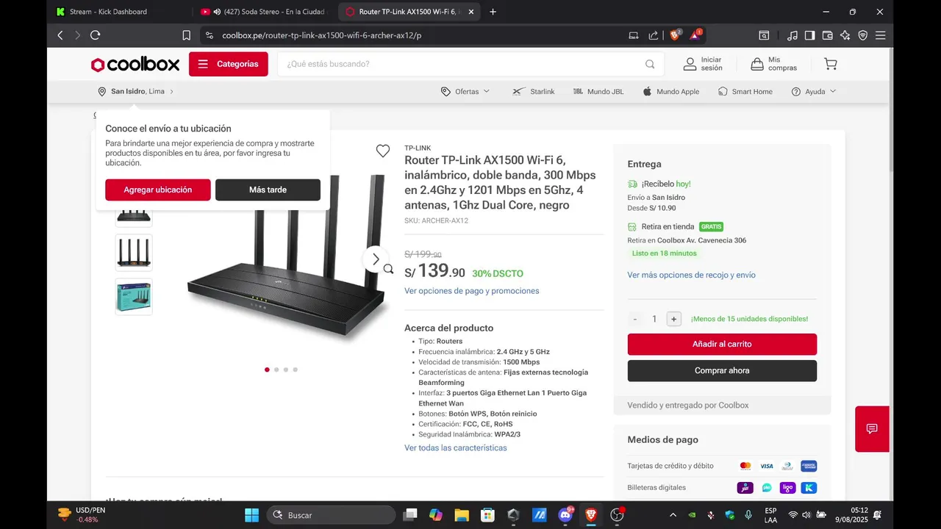Expand the Ayuda dropdown menu
Screen dimensions: 941x529
click(814, 92)
